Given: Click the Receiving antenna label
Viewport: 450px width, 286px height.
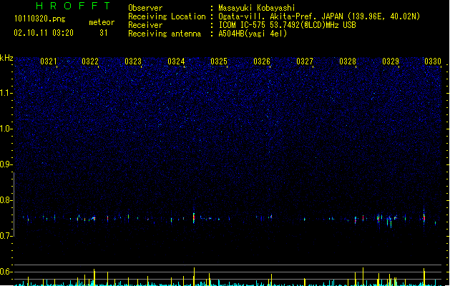Looking at the screenshot, I should (165, 34).
